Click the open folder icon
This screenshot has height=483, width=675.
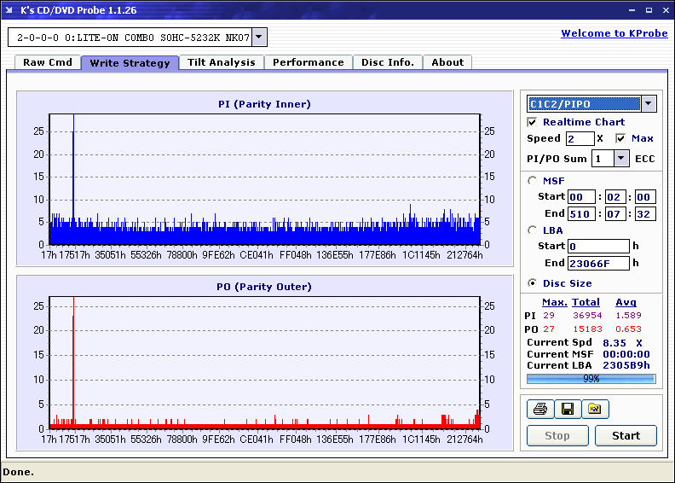pyautogui.click(x=595, y=409)
